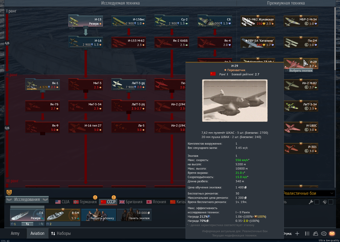Select the США nation tab
The height and width of the screenshot is (242, 340).
(x=62, y=202)
